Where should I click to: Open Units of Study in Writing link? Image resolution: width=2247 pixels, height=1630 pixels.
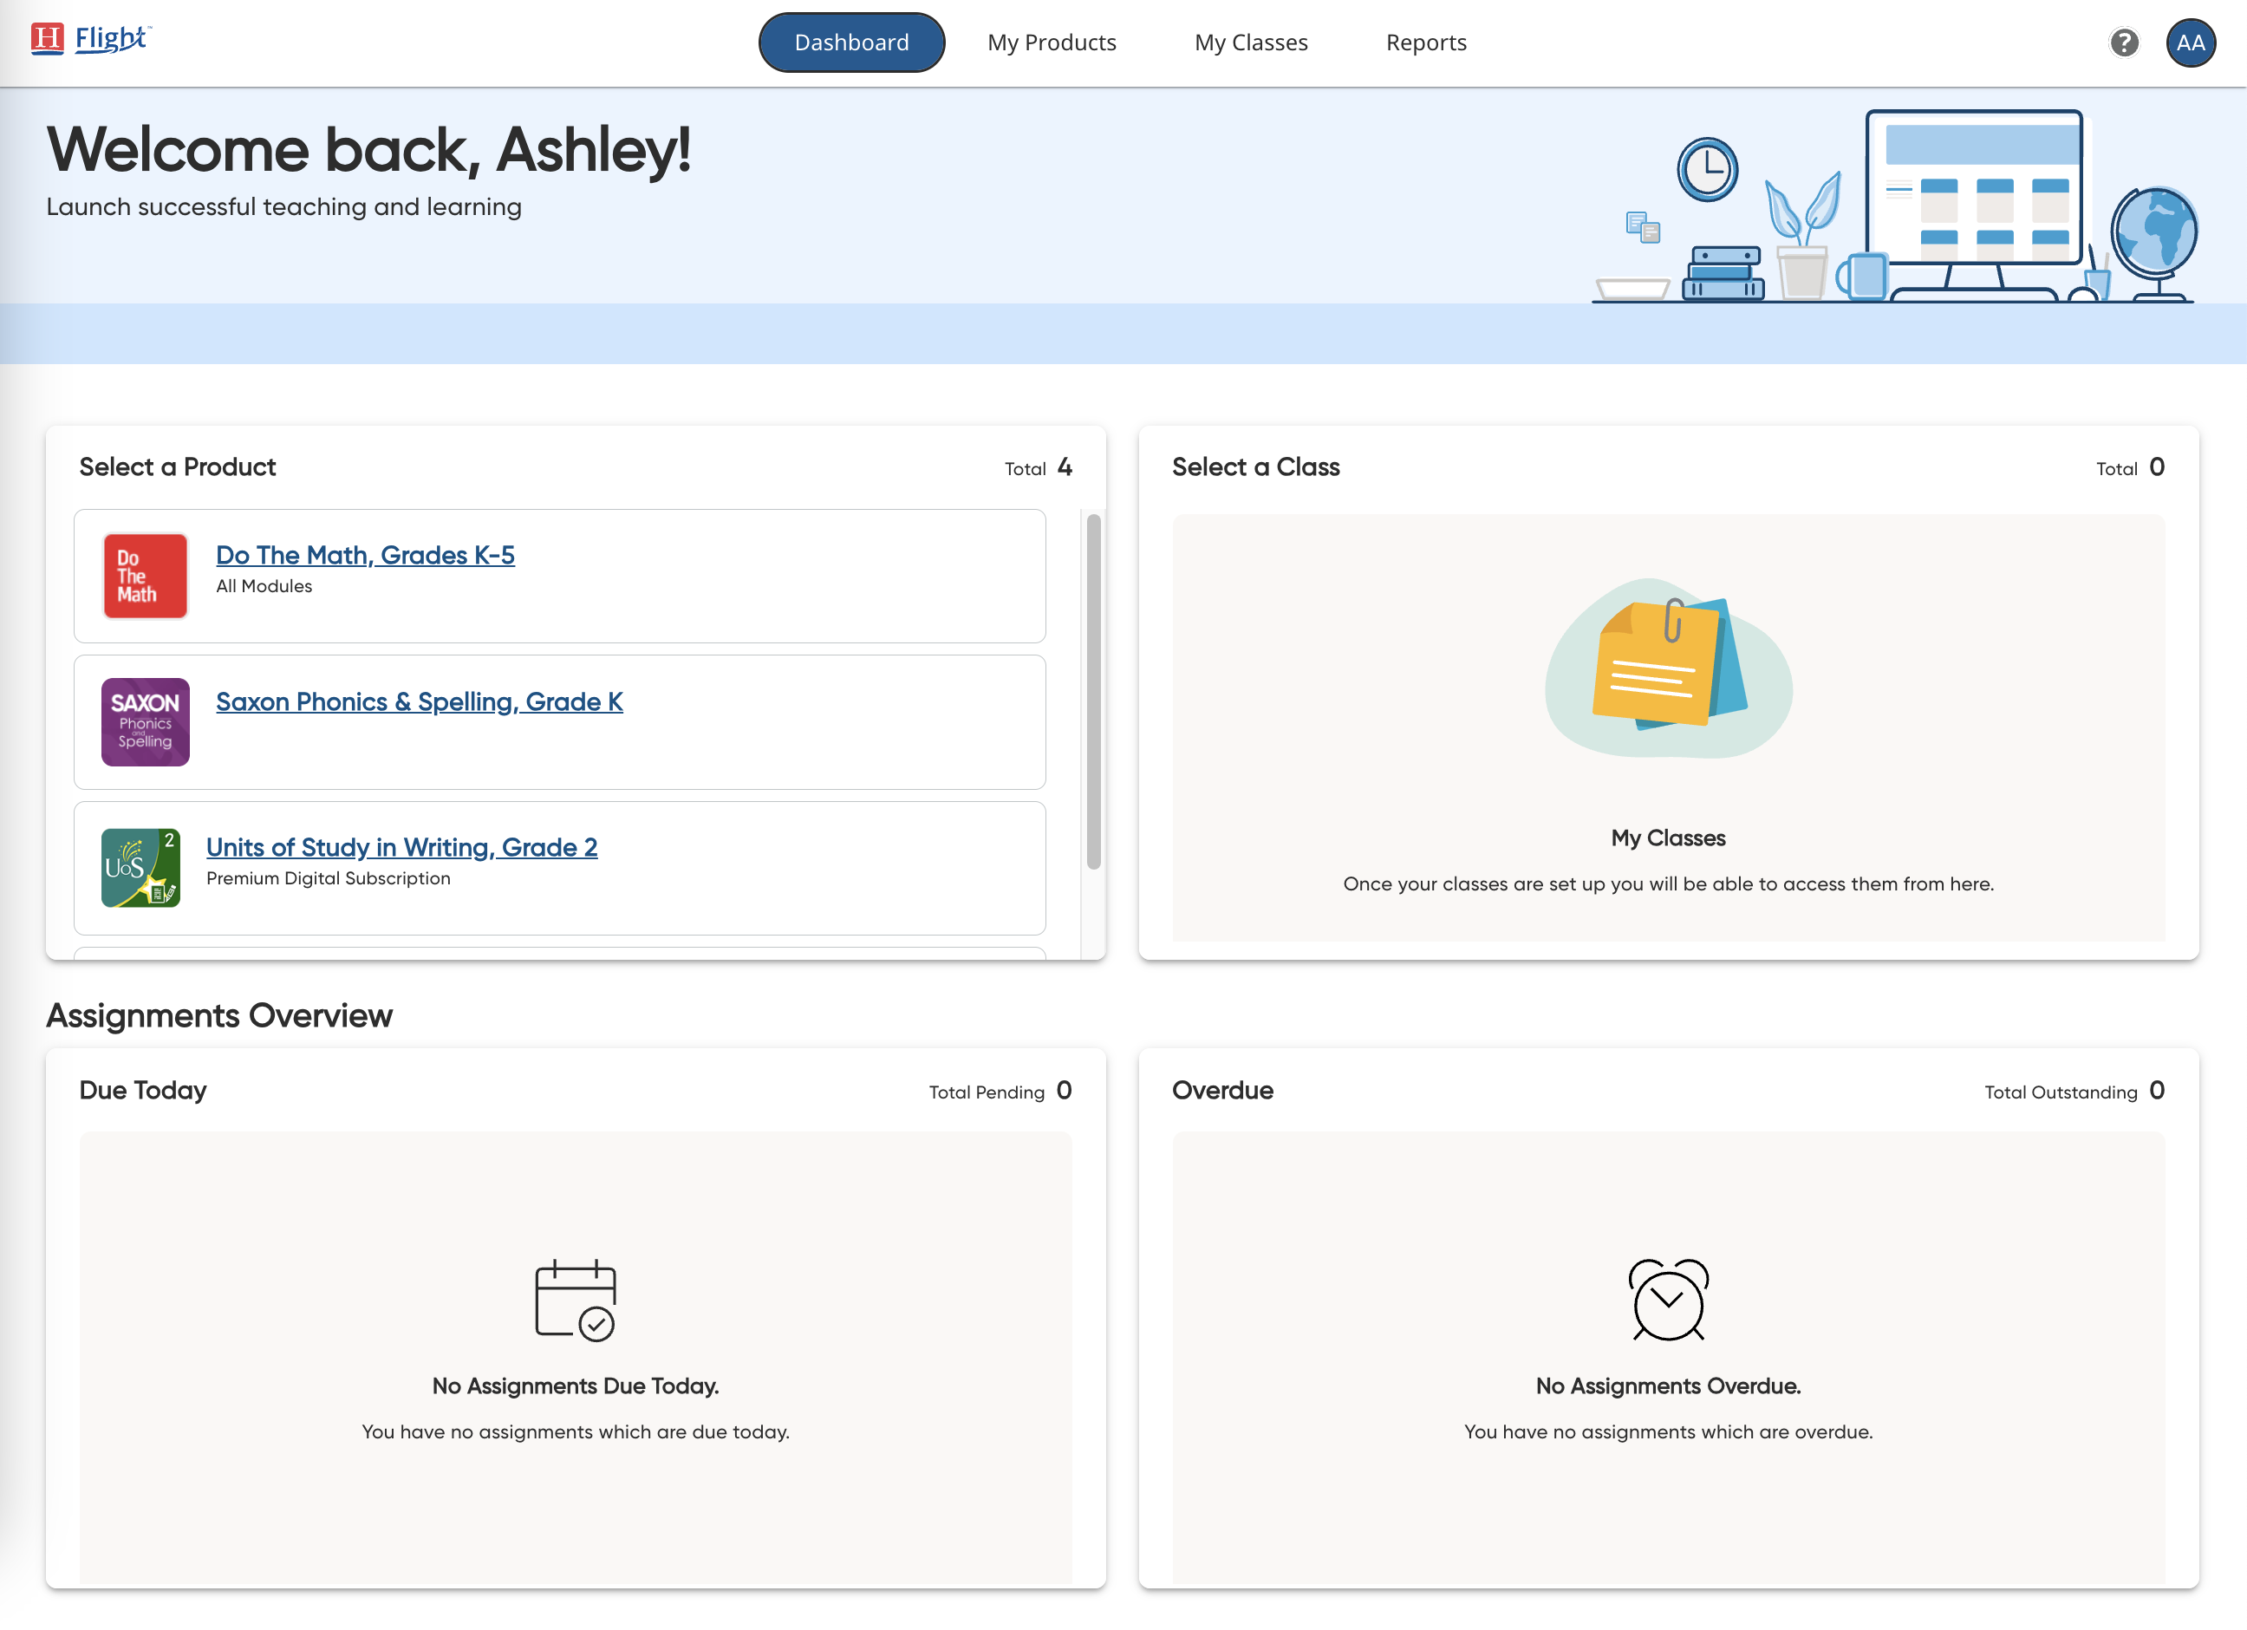point(401,847)
